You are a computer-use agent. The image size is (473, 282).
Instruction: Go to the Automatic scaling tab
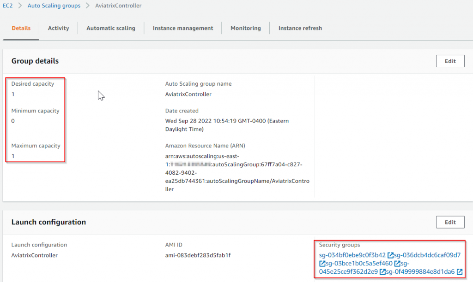pos(111,28)
